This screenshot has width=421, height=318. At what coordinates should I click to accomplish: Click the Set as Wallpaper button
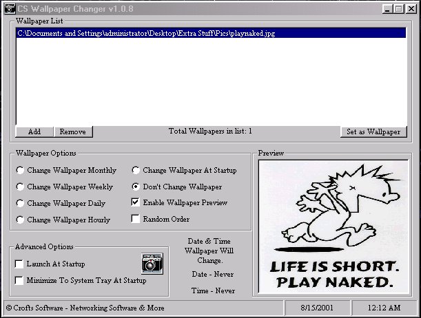[x=373, y=131]
